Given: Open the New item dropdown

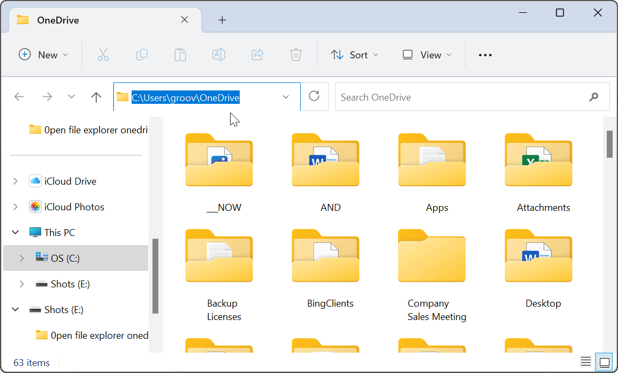Looking at the screenshot, I should 43,55.
